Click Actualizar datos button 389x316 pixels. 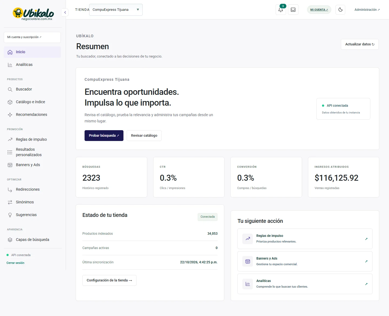tap(360, 44)
